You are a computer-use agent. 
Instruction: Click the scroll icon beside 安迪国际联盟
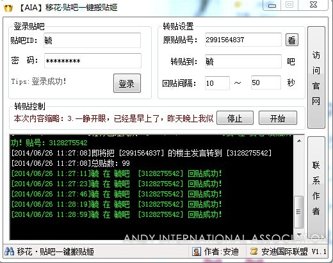coord(254,251)
